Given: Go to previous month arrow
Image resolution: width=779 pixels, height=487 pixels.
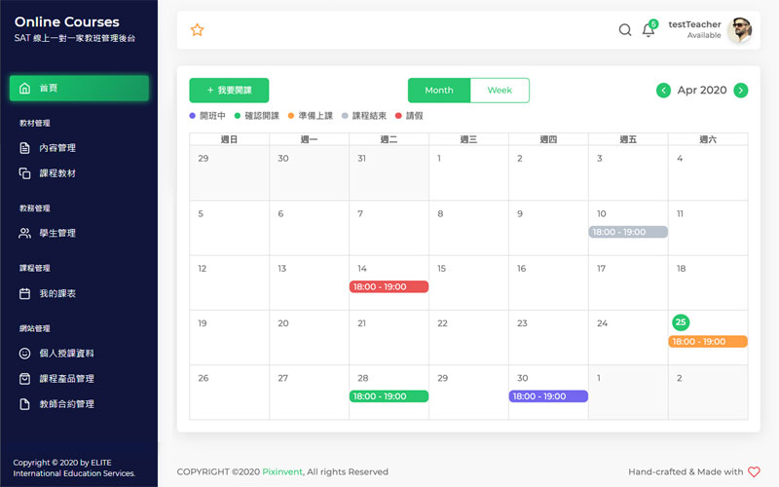Looking at the screenshot, I should point(663,91).
